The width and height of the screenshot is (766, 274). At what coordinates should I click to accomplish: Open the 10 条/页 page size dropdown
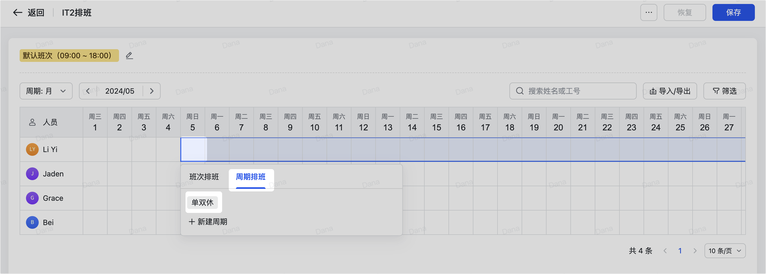[725, 251]
